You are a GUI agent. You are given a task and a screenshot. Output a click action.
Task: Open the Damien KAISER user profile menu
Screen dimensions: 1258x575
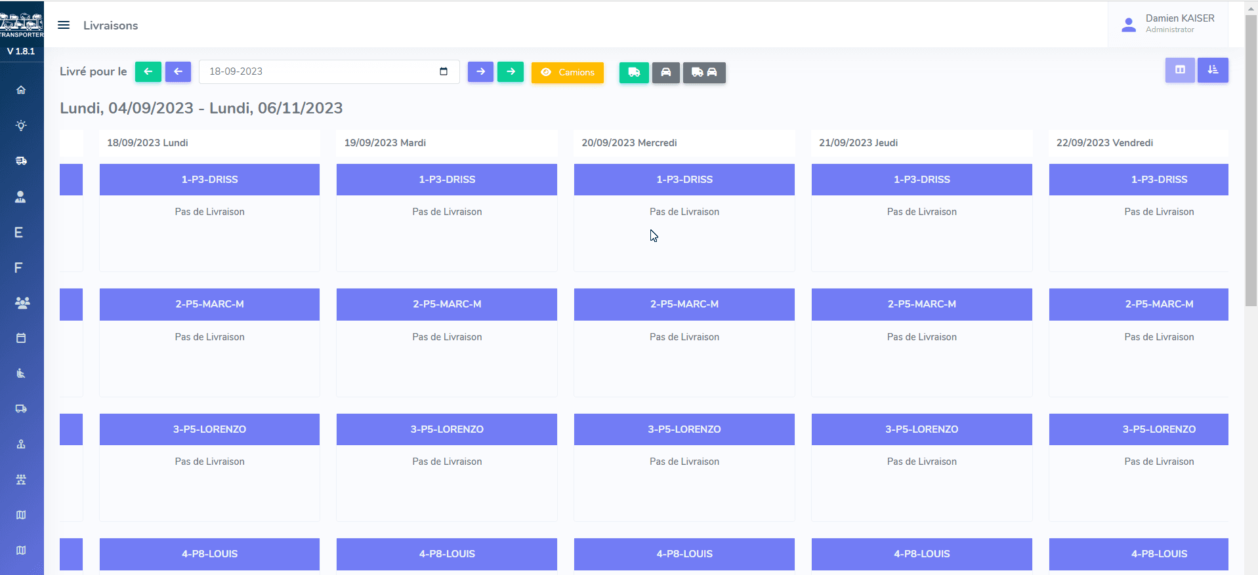(x=1169, y=24)
